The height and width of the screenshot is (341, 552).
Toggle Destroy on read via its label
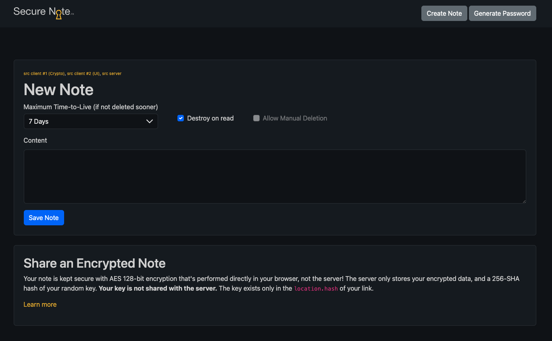(210, 118)
